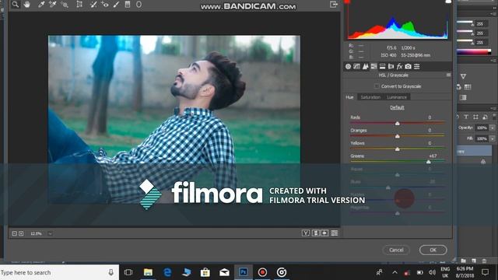Pick the Adjustment Brush tool

tap(116, 5)
